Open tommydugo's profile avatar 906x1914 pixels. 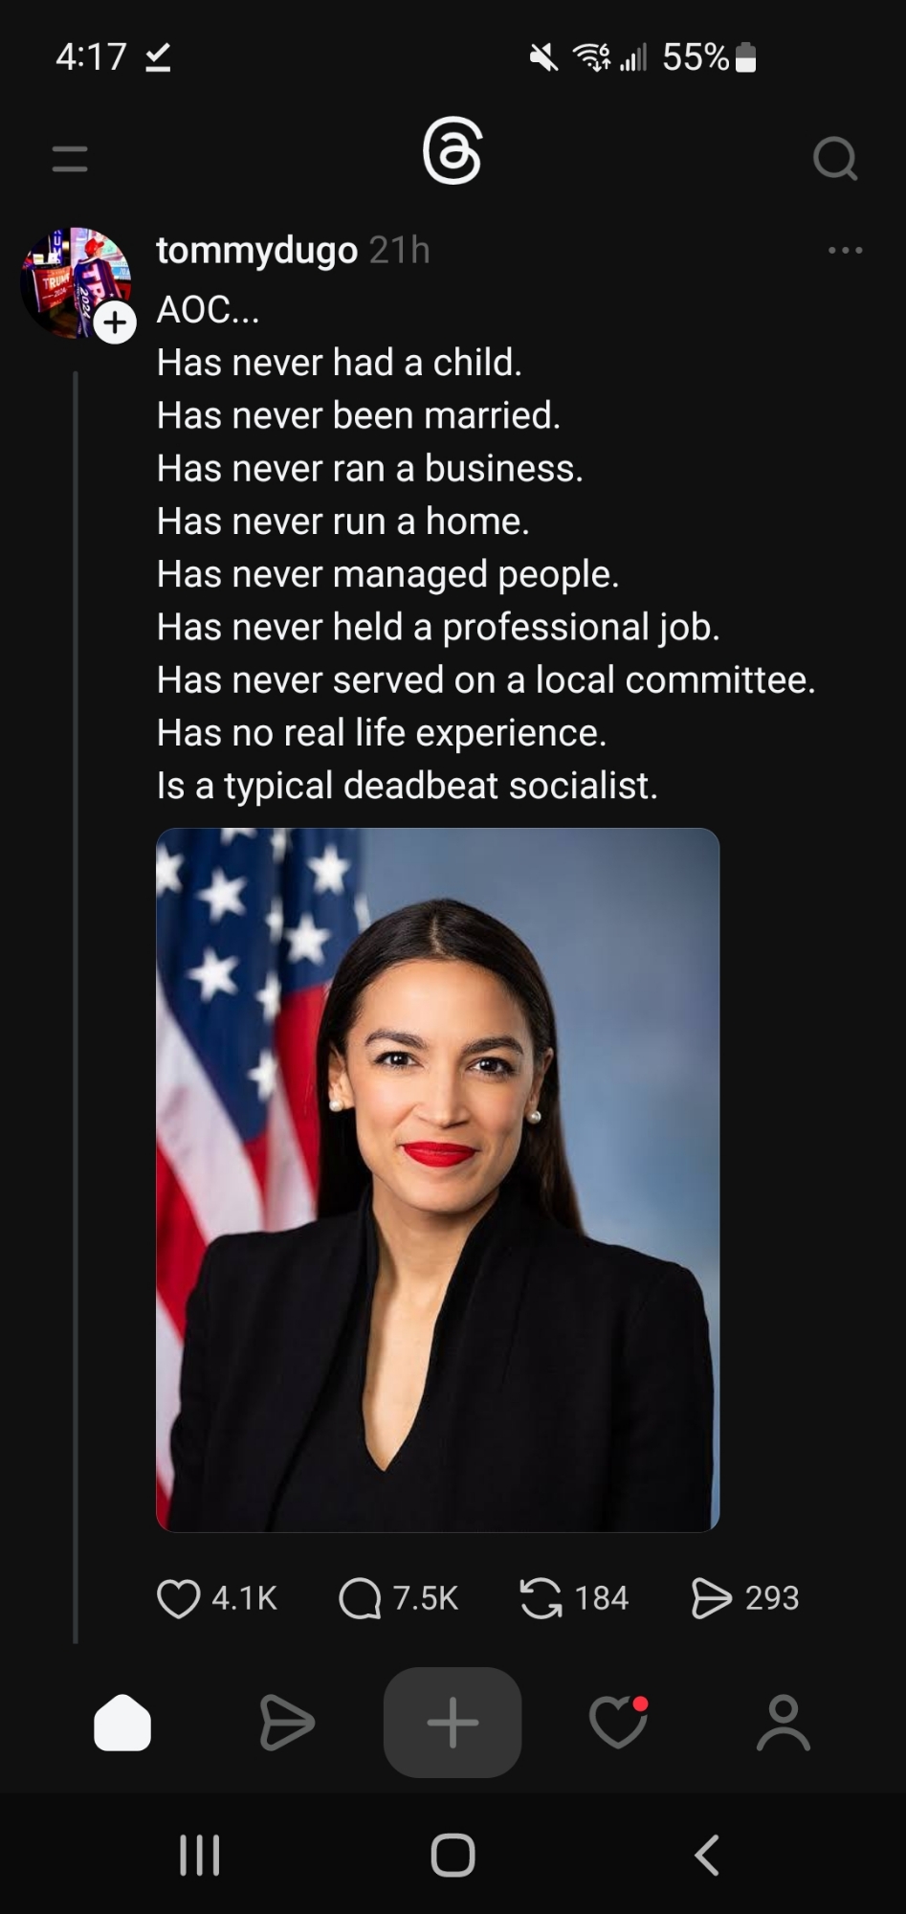(75, 282)
